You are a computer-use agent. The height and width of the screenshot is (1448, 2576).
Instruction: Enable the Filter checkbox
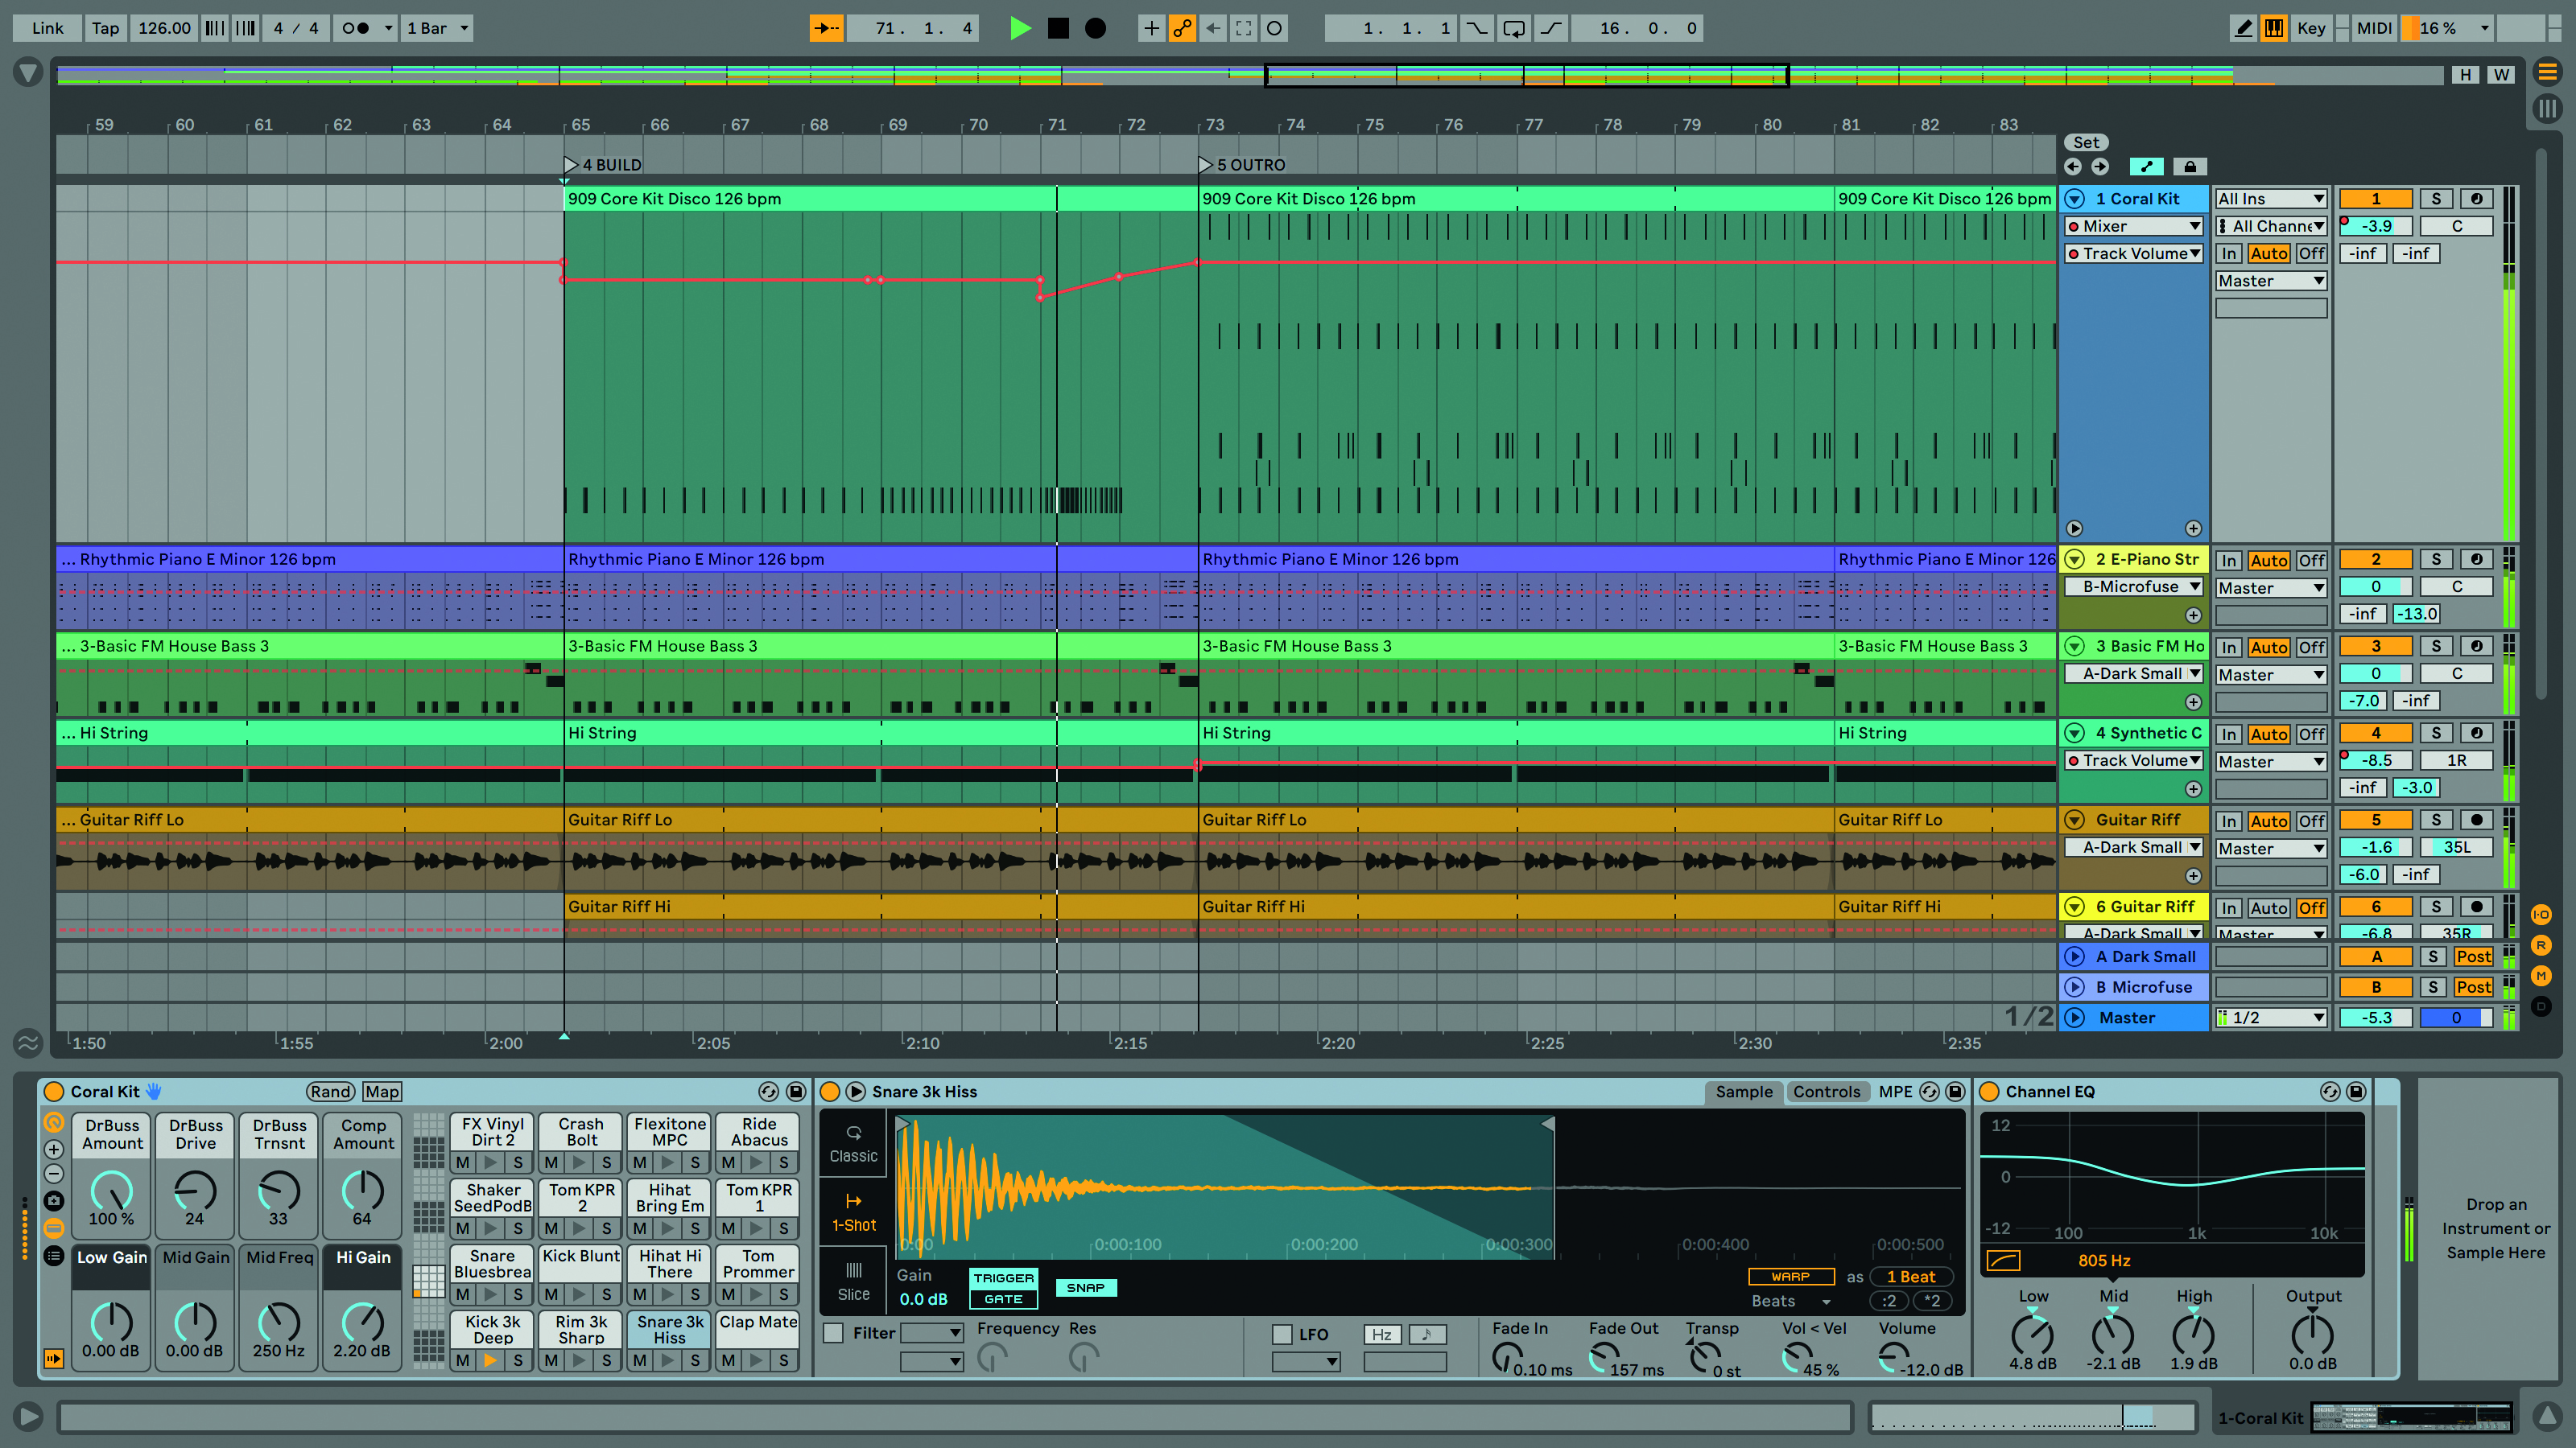(833, 1333)
